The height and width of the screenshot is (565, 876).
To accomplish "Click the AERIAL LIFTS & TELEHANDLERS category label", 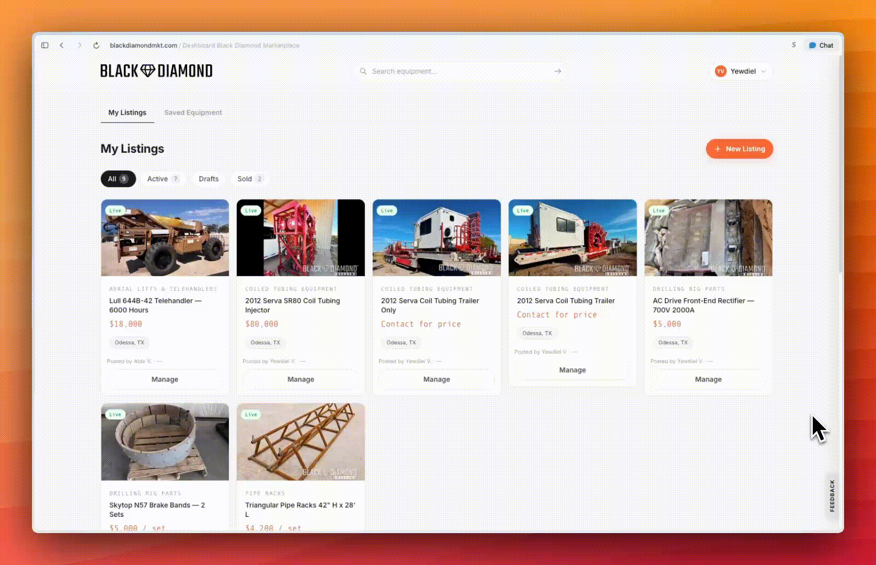I will 163,289.
